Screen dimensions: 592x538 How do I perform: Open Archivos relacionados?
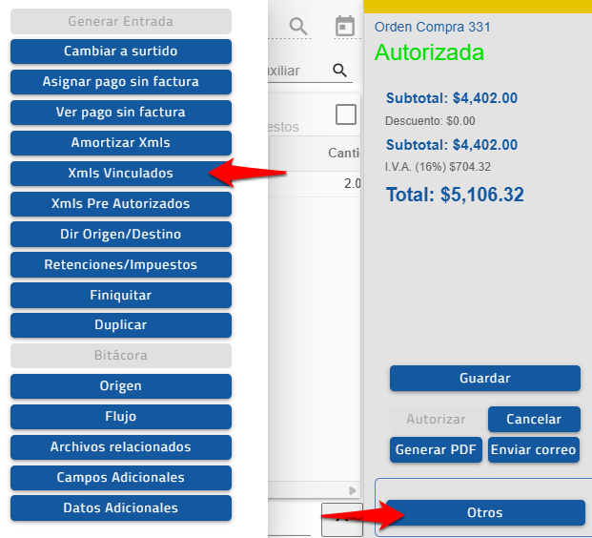(121, 447)
